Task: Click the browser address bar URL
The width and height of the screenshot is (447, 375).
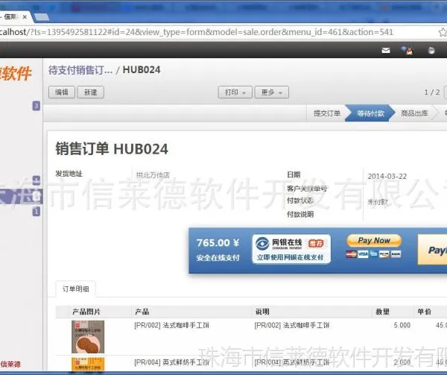Action: click(197, 32)
